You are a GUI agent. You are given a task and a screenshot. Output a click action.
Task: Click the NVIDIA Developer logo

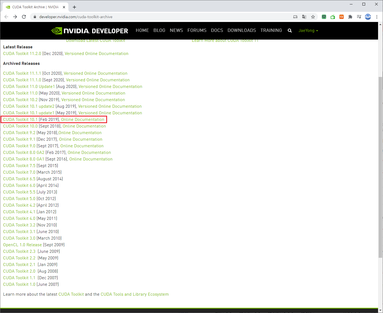point(90,31)
